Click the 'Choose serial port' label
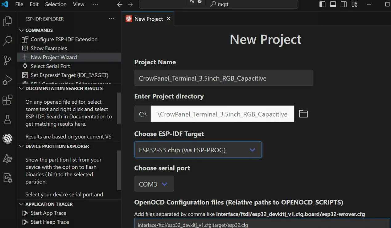Viewport: 391px width, 228px height. point(162,168)
